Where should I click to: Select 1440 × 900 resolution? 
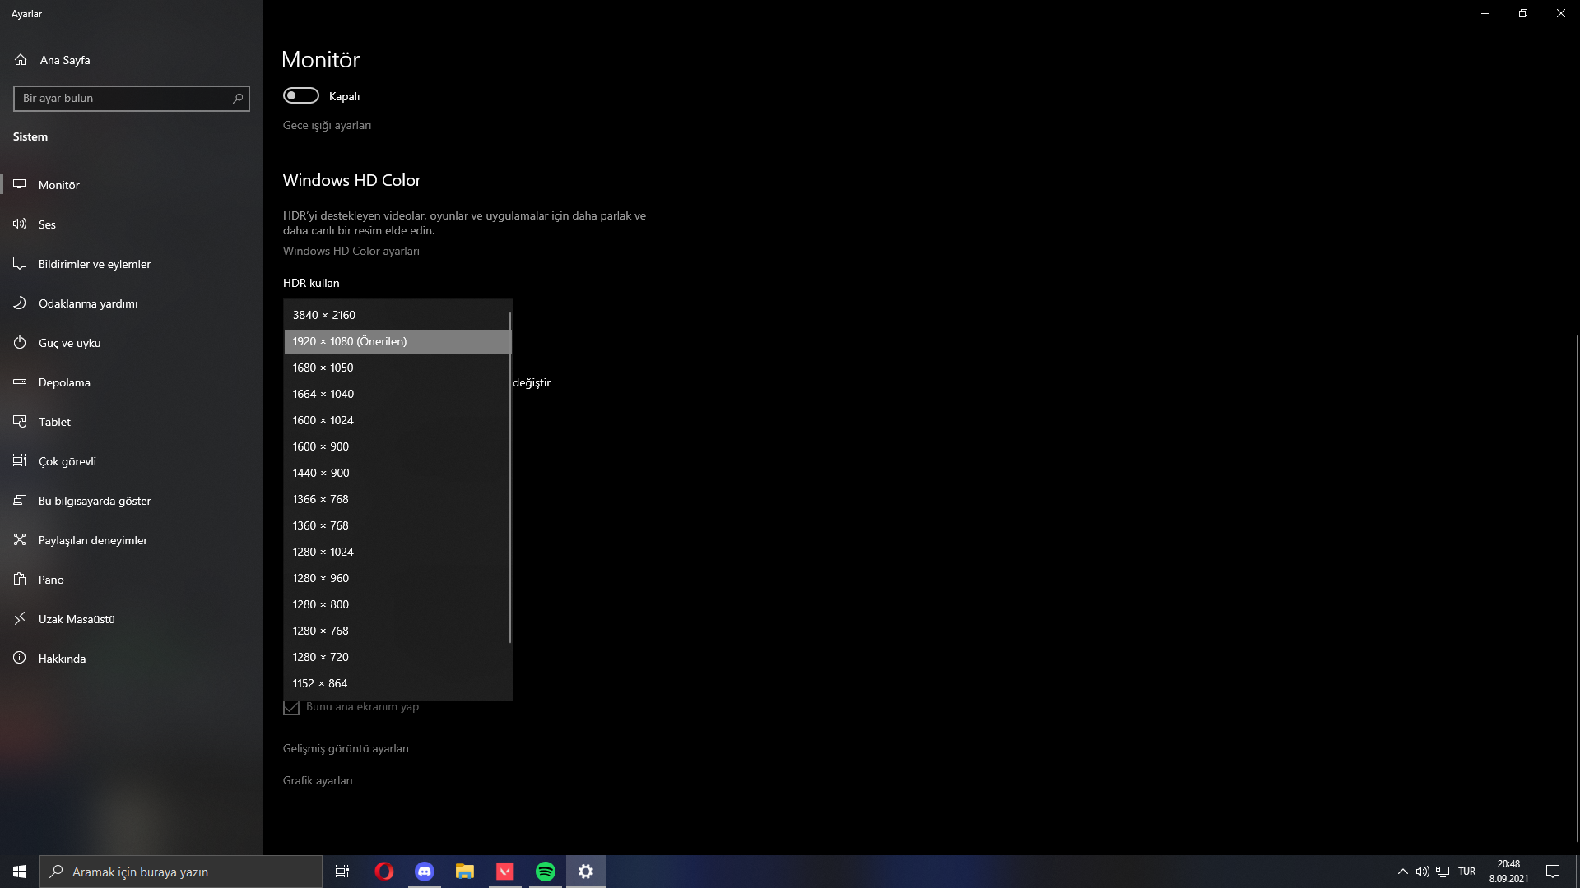pyautogui.click(x=397, y=473)
